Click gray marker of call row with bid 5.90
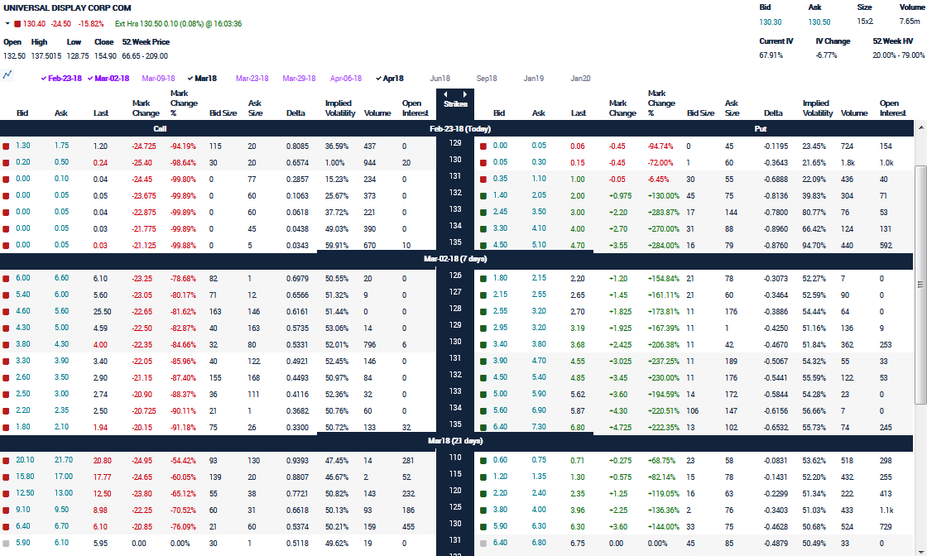 (x=6, y=543)
